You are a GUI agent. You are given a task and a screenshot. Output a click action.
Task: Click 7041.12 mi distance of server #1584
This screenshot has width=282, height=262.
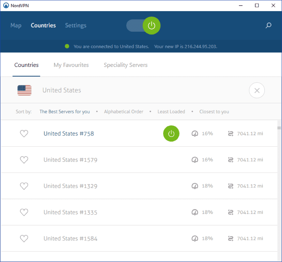tap(250, 238)
